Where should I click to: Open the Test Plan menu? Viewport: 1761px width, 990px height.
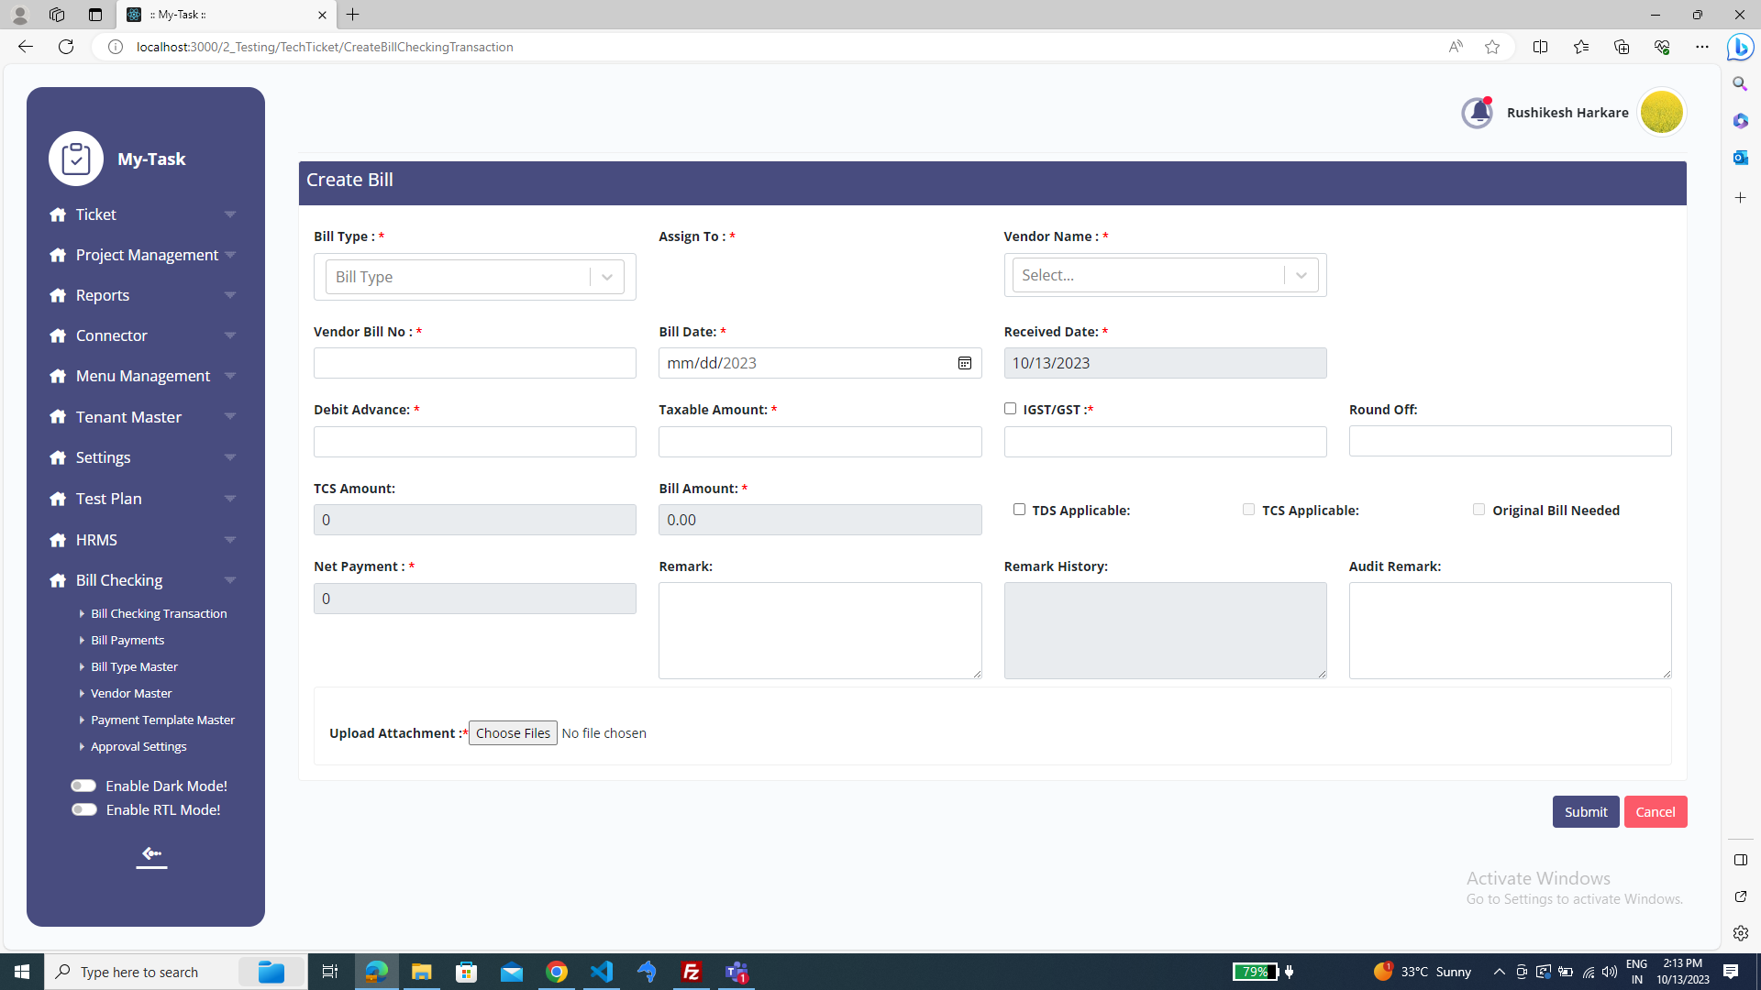145,499
